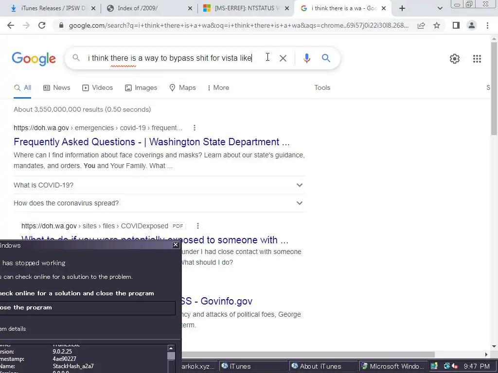Screen dimensions: 498x373
Task: Go to the Google home logo
Action: (x=34, y=59)
